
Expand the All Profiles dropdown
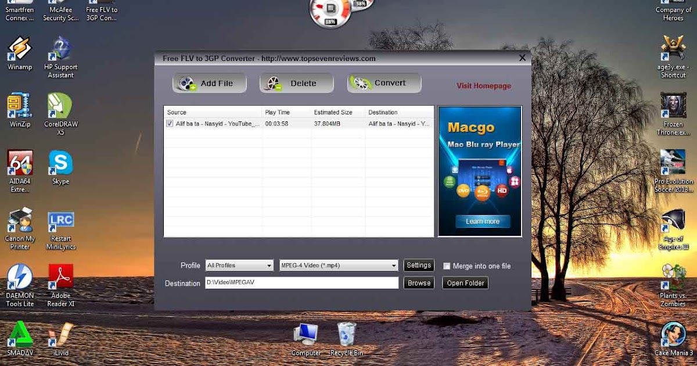pos(239,265)
